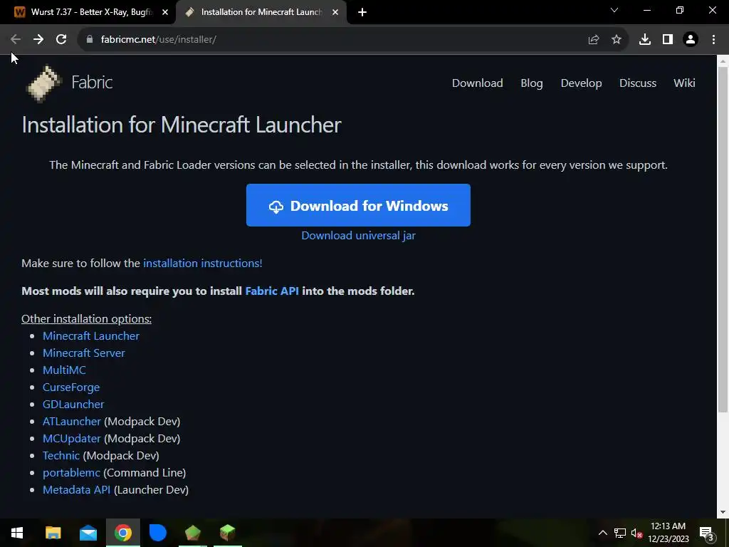Image resolution: width=729 pixels, height=547 pixels.
Task: Open the installation instructions link
Action: point(203,264)
